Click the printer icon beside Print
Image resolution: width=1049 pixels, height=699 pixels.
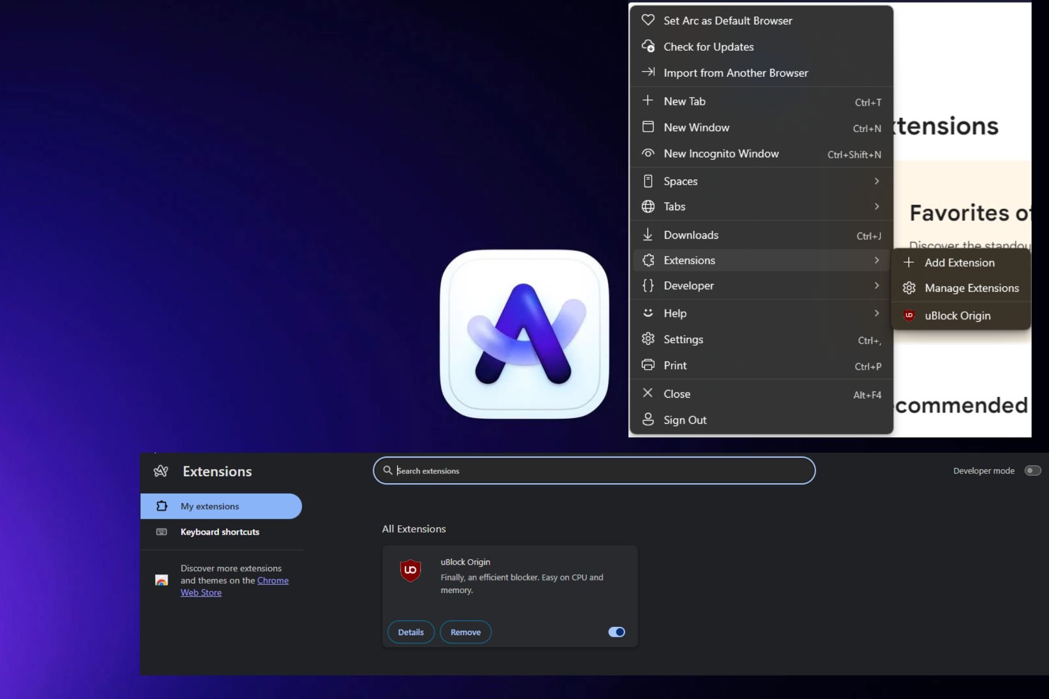(648, 365)
